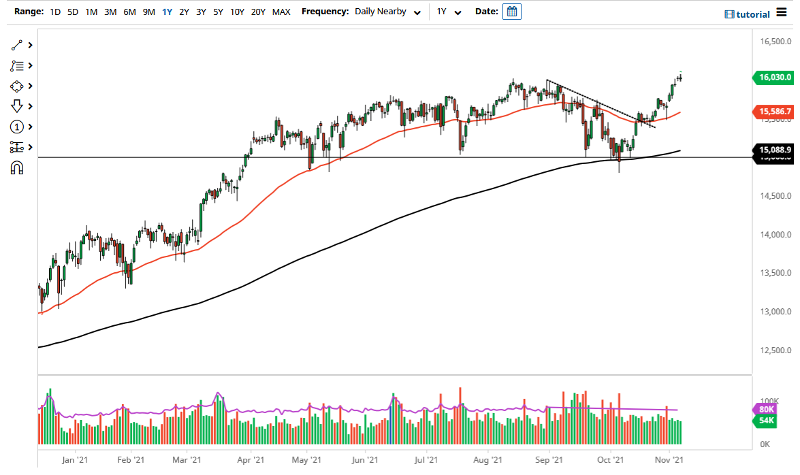
Task: Expand the trendline tool options
Action: click(x=30, y=45)
